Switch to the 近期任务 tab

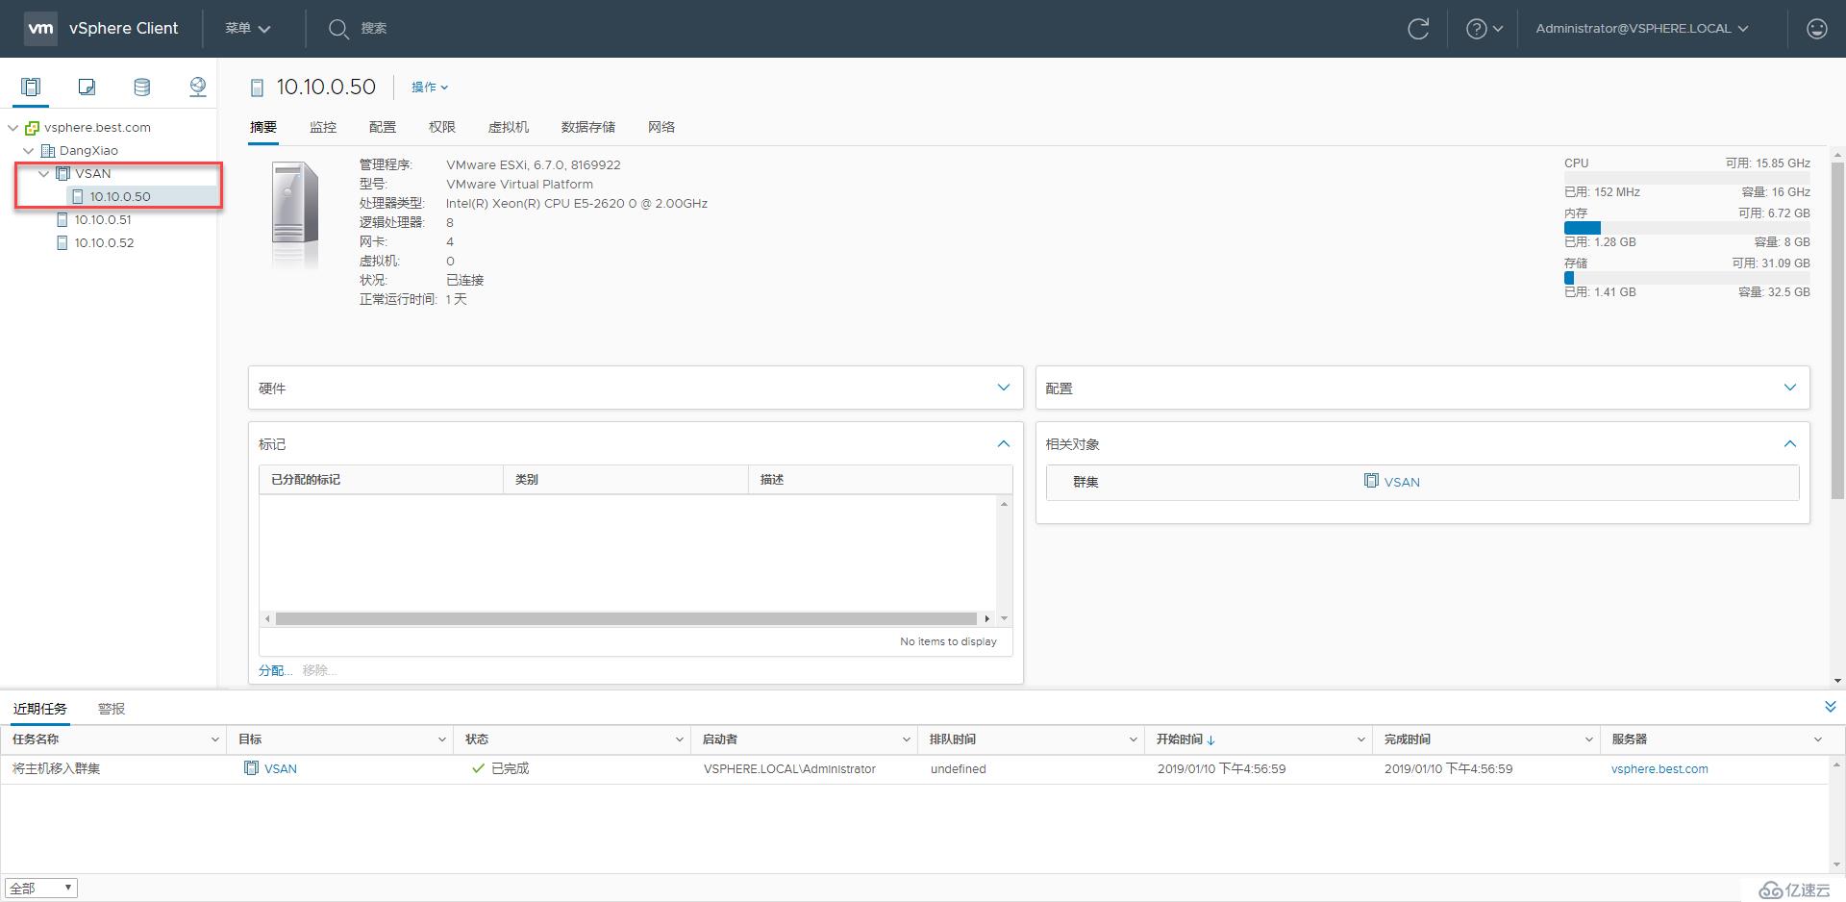[40, 709]
